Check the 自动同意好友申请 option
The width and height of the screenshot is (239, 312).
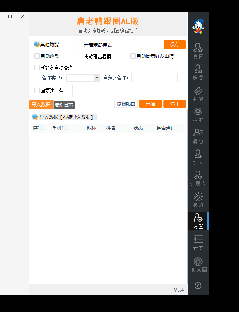pyautogui.click(x=133, y=56)
